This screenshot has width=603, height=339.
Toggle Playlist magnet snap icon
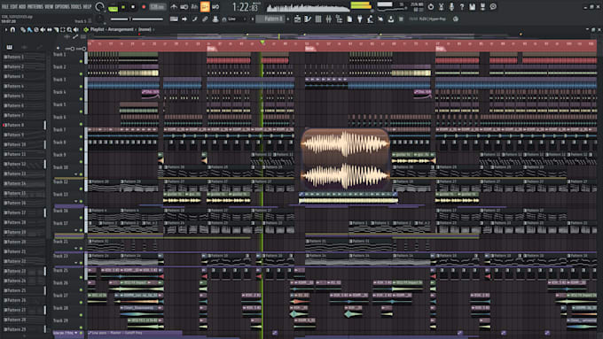coord(12,29)
